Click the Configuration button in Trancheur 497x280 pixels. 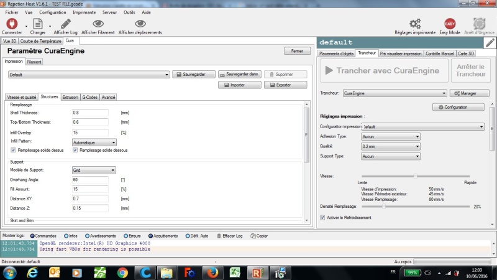pos(458,107)
